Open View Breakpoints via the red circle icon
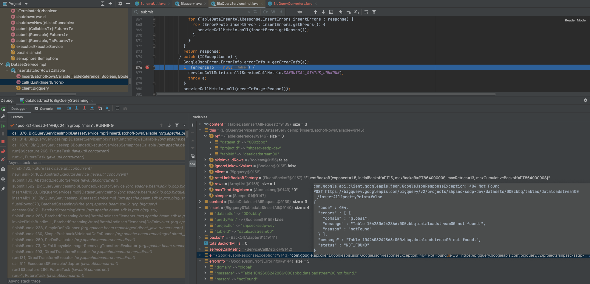 pyautogui.click(x=4, y=151)
